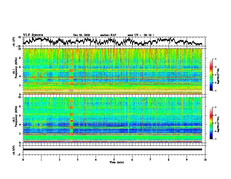Click the "ch.1(V)" waveform axis label
This screenshot has width=231, height=179.
(14, 42)
